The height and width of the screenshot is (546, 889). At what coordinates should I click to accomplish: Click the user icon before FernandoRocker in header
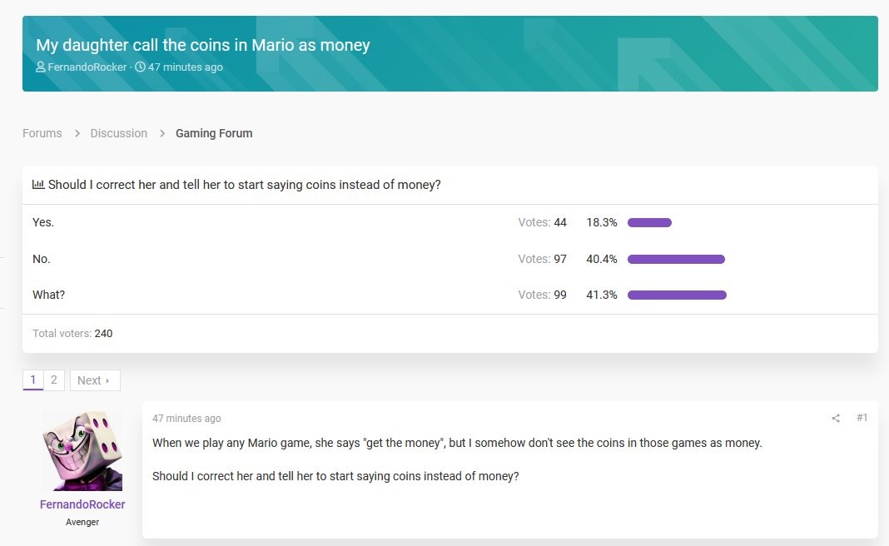pos(41,67)
